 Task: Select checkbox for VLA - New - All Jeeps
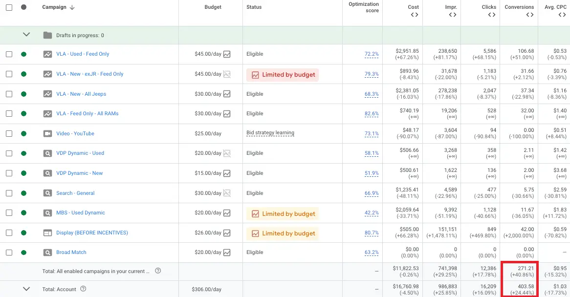[9, 94]
